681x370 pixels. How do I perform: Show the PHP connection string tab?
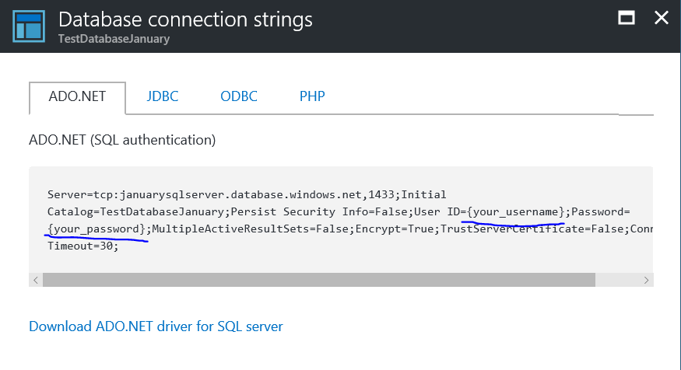[x=312, y=96]
